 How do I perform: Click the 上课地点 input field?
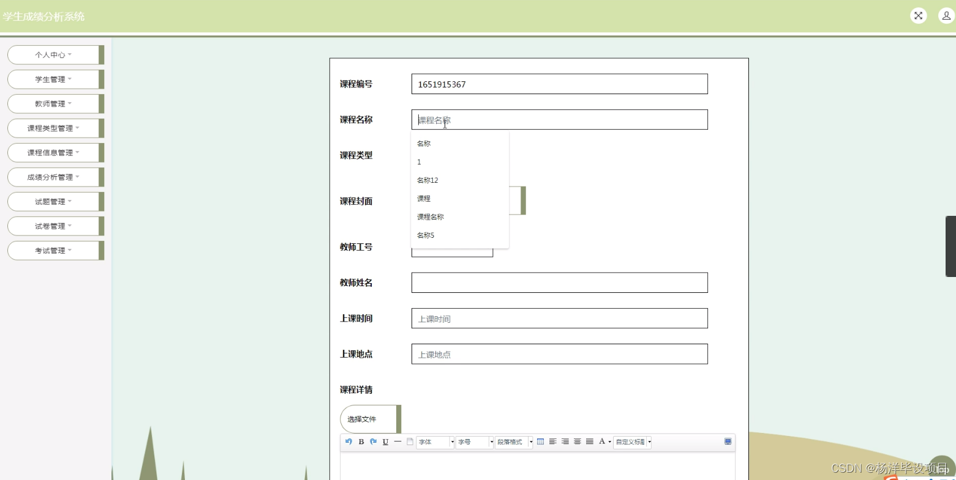pos(560,354)
